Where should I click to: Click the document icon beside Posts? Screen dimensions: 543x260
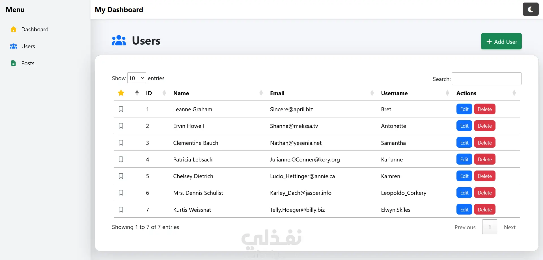(x=13, y=63)
